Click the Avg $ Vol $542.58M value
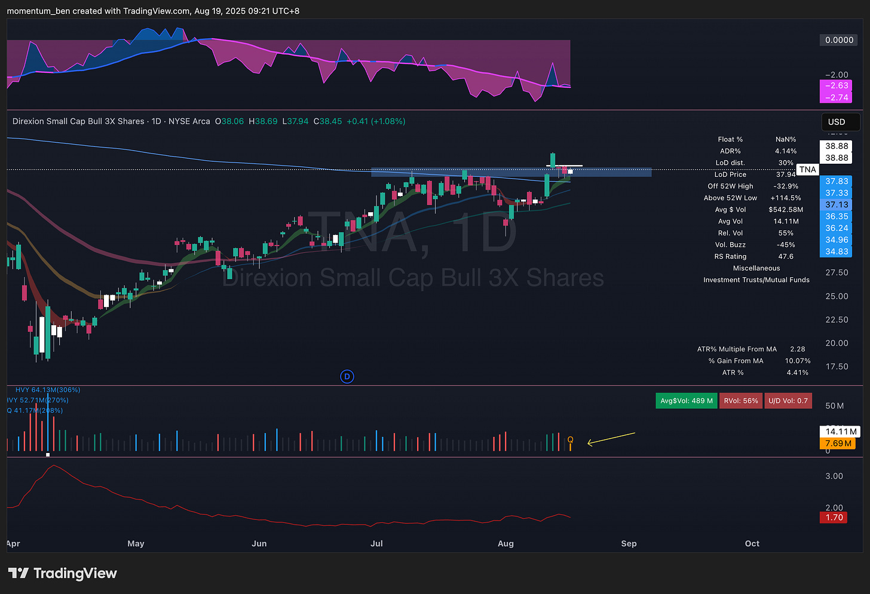870x594 pixels. point(786,210)
